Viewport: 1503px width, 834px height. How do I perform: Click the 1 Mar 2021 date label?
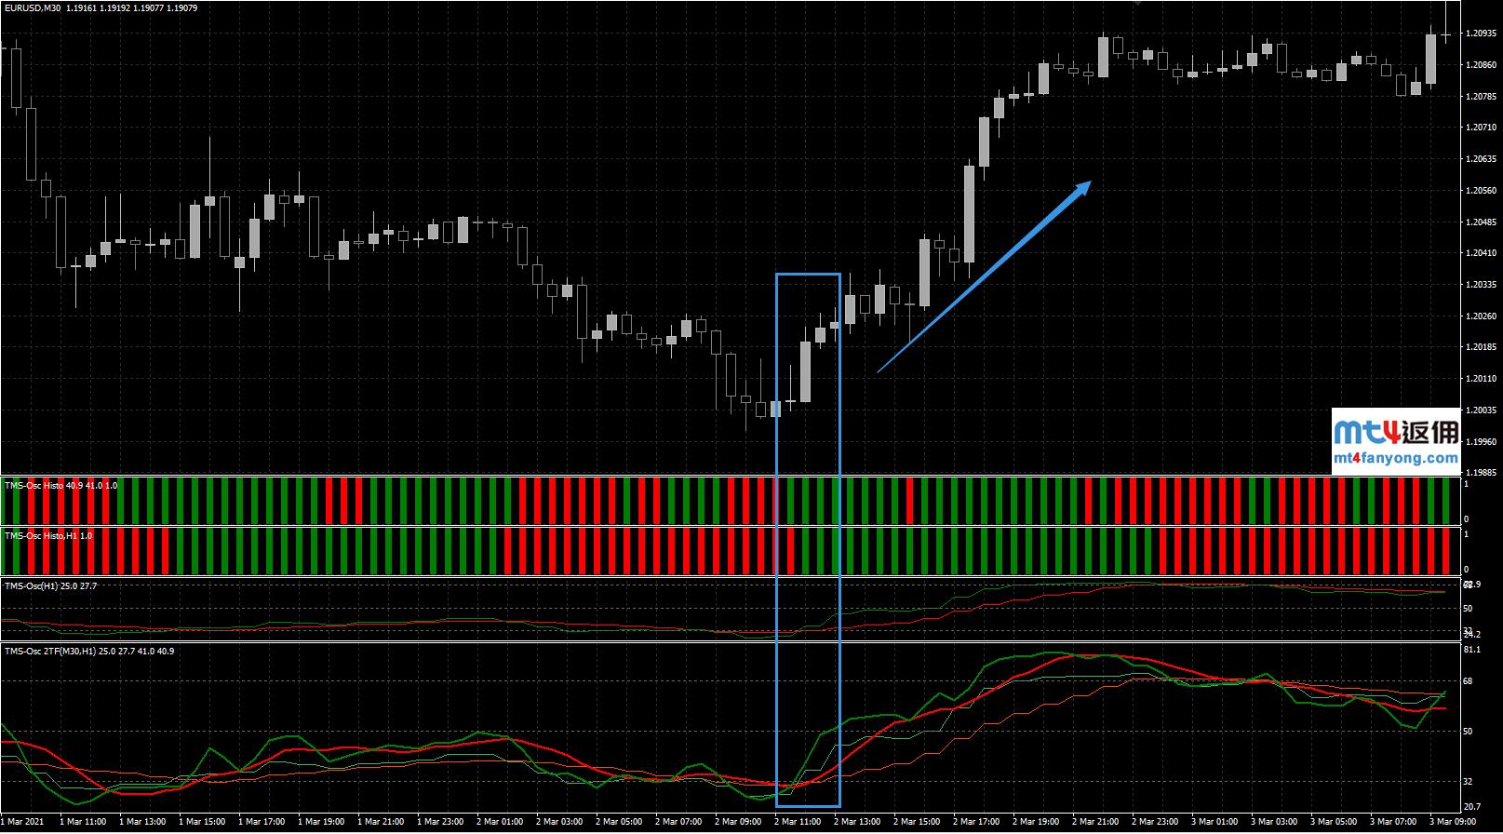click(x=22, y=822)
